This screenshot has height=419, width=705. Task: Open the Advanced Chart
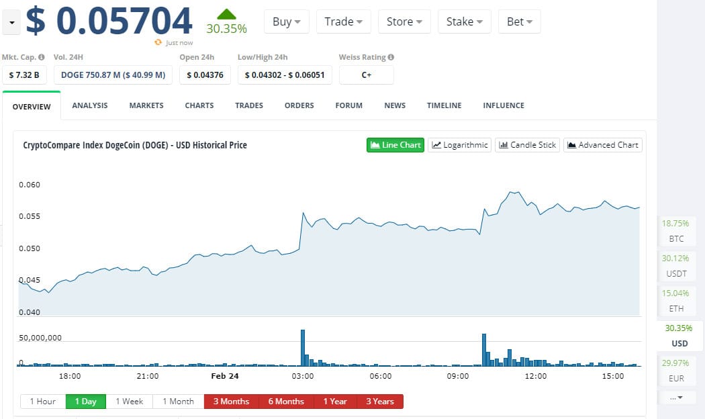(x=603, y=145)
